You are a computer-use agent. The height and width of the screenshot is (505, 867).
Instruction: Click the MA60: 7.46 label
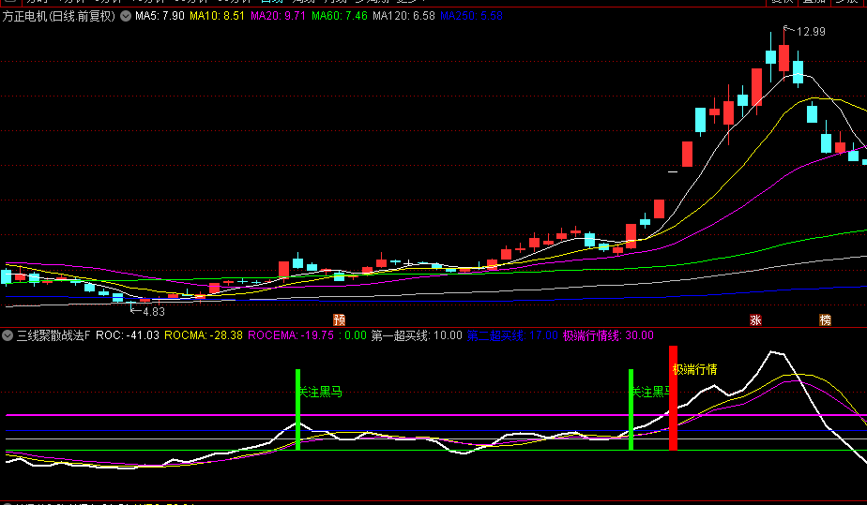pyautogui.click(x=339, y=16)
